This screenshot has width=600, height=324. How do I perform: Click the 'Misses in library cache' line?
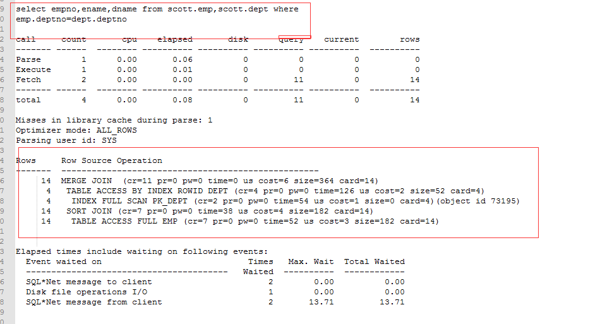pyautogui.click(x=114, y=120)
